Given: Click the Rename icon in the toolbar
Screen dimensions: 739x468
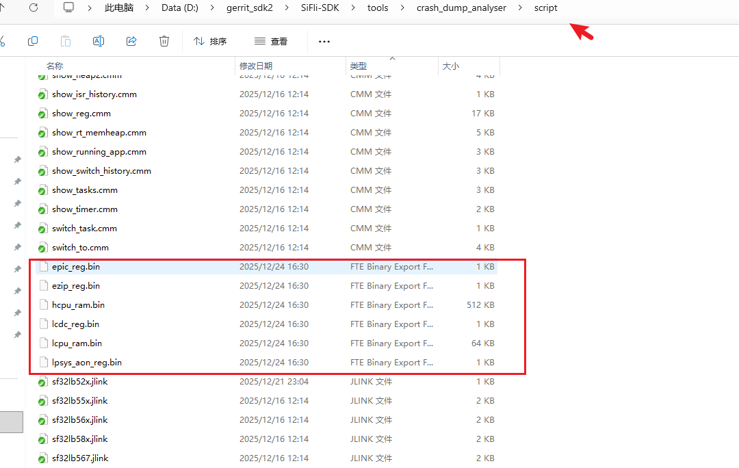Looking at the screenshot, I should click(x=99, y=41).
